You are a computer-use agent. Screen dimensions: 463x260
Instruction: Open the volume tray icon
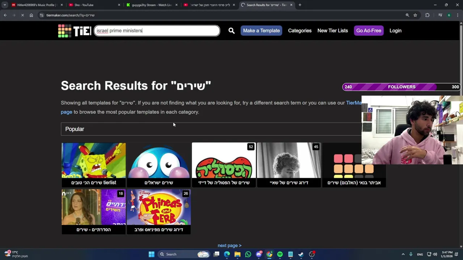tap(435, 254)
